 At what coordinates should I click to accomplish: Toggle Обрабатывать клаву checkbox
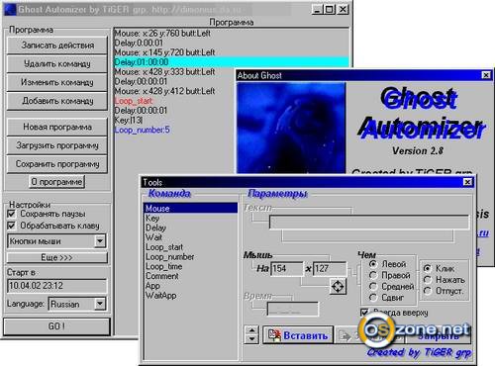(x=11, y=226)
